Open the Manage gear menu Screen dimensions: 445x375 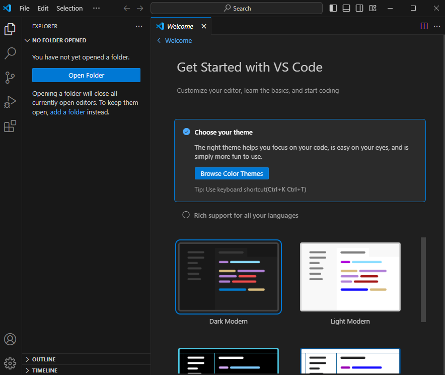(x=10, y=363)
